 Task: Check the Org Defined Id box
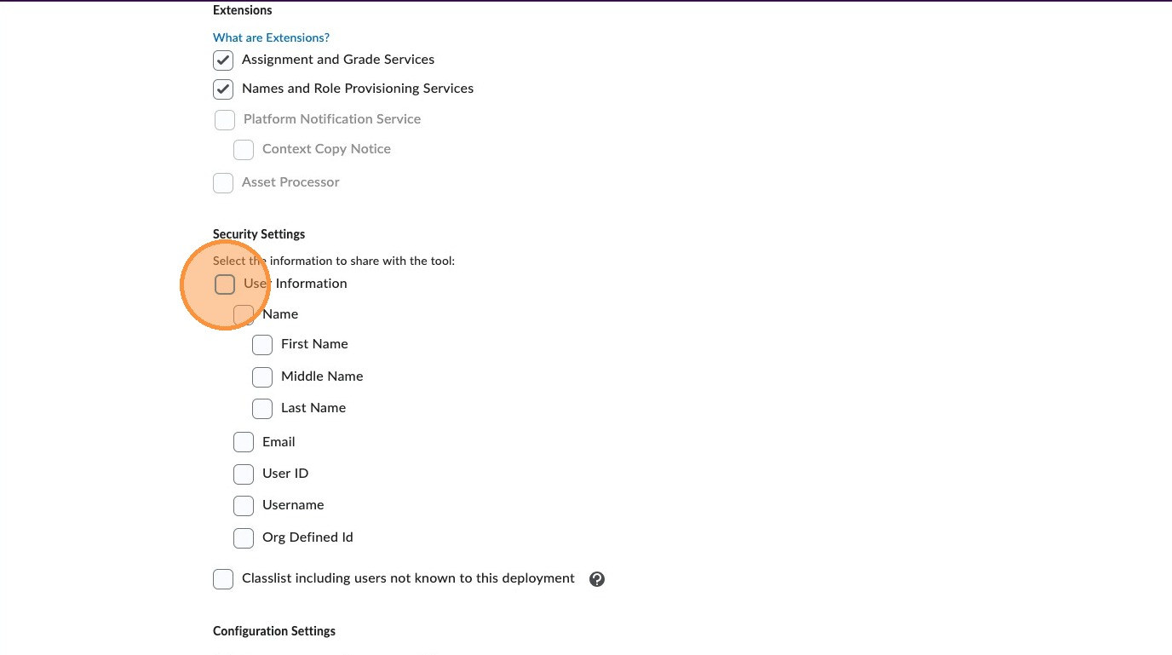click(244, 538)
